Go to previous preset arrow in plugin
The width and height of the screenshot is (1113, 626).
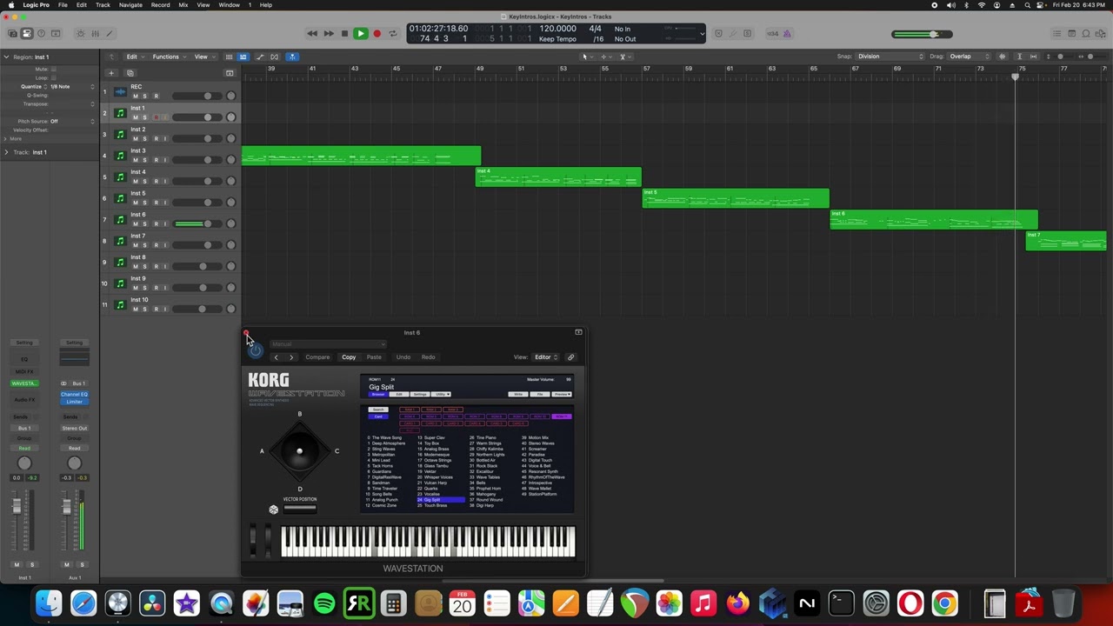[277, 357]
